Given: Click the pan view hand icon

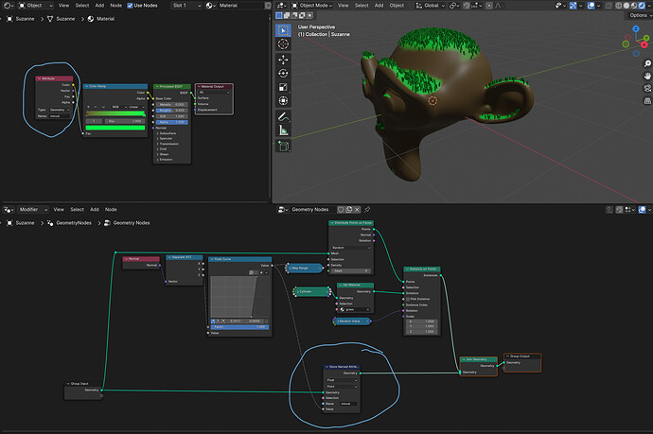Looking at the screenshot, I should [x=647, y=76].
